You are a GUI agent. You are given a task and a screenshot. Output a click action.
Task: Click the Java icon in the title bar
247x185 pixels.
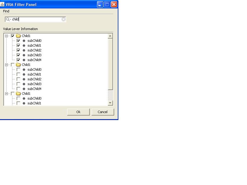coord(2,4)
